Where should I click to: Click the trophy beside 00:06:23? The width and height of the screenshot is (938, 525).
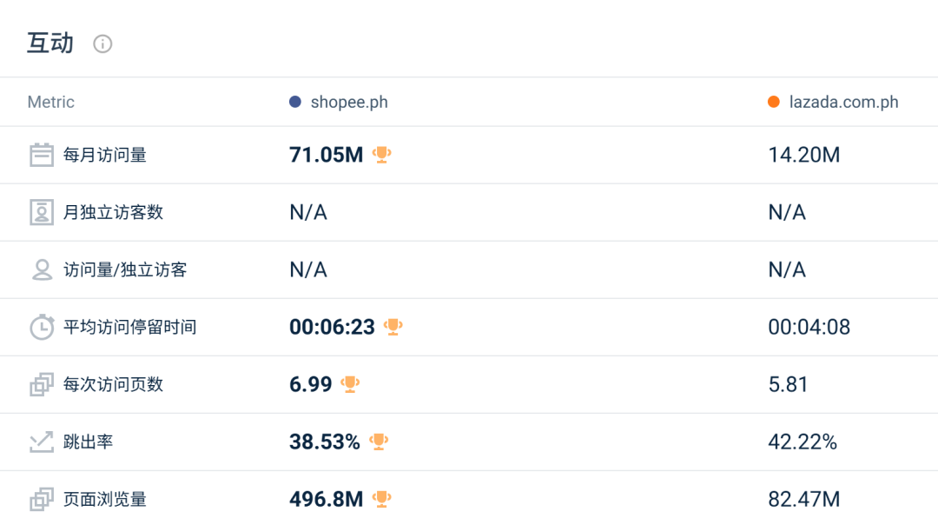pos(393,327)
